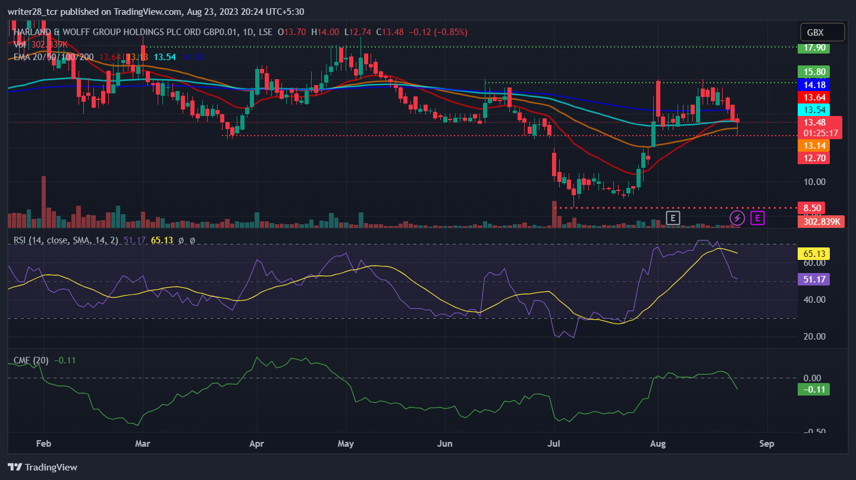Click the Vol indicator legend
The height and width of the screenshot is (480, 856).
(x=20, y=44)
